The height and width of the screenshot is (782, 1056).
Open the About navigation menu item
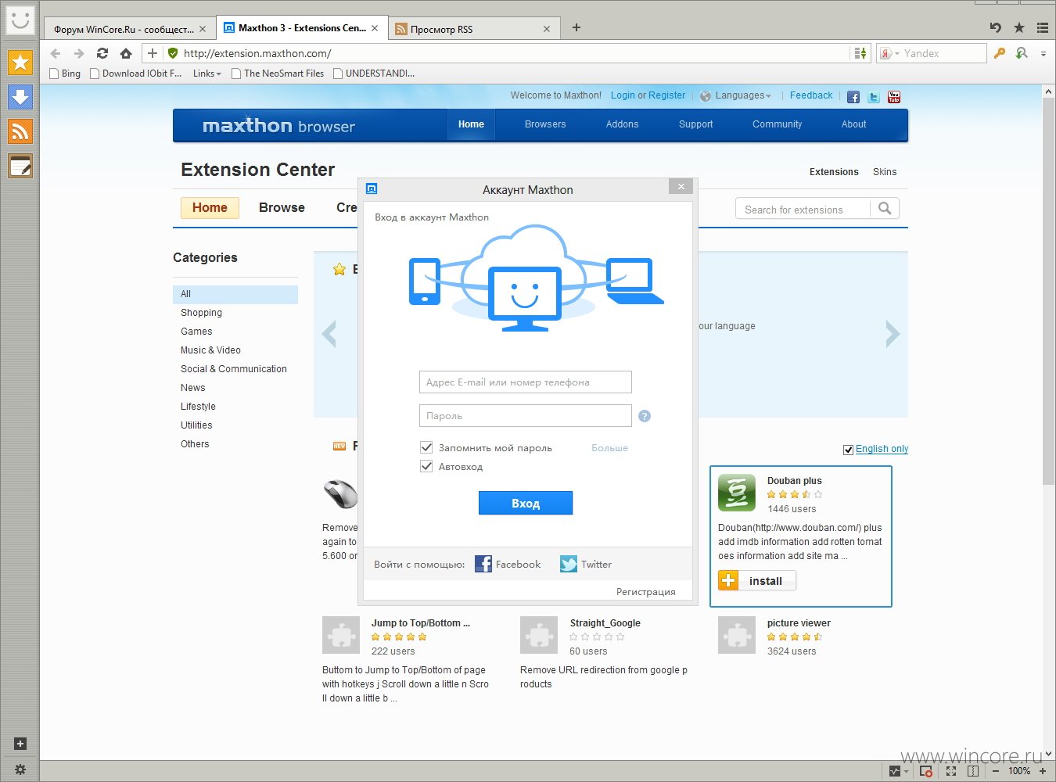[854, 124]
